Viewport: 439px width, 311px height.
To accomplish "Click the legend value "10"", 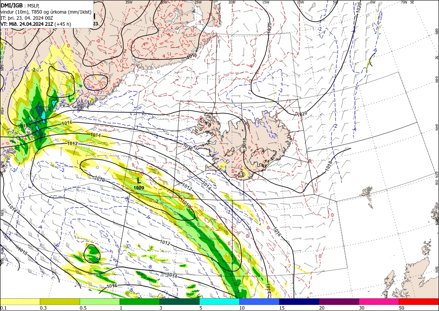I will point(242,308).
